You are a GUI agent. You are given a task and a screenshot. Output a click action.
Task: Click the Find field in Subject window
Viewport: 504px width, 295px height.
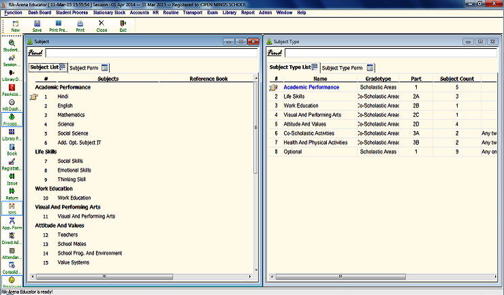150,53
